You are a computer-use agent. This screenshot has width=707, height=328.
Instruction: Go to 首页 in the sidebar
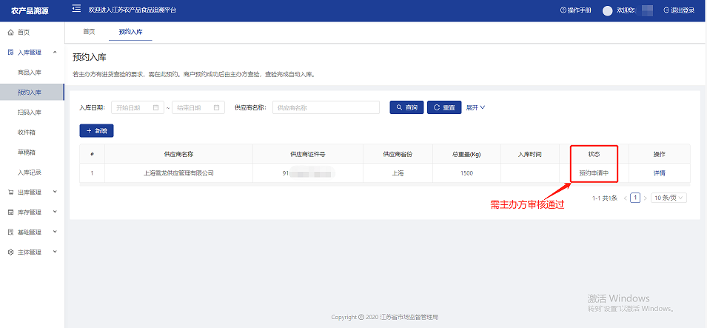pyautogui.click(x=24, y=33)
